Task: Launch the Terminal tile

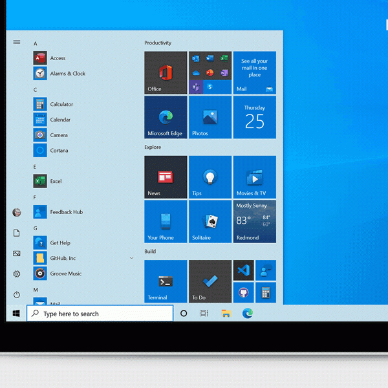Action: [166, 281]
